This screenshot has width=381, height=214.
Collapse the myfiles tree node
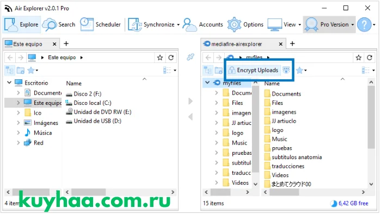point(207,83)
